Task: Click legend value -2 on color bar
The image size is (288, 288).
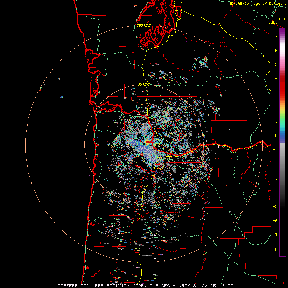Action: (x=275, y=164)
